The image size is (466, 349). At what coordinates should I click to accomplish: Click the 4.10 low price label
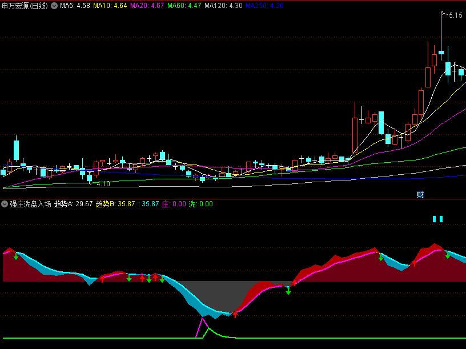pyautogui.click(x=103, y=184)
